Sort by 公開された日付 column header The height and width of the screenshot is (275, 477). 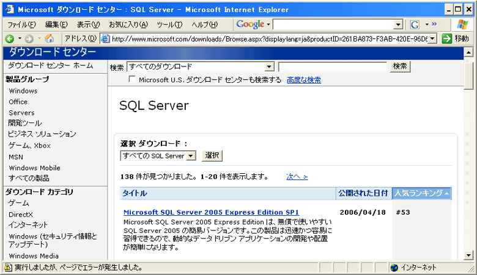click(363, 193)
